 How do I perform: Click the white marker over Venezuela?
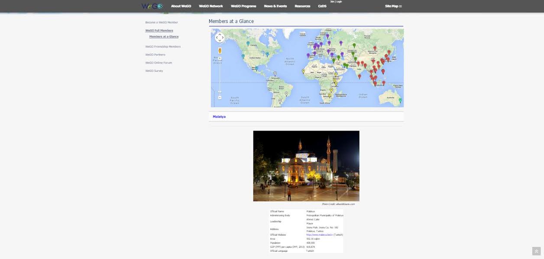coord(275,74)
